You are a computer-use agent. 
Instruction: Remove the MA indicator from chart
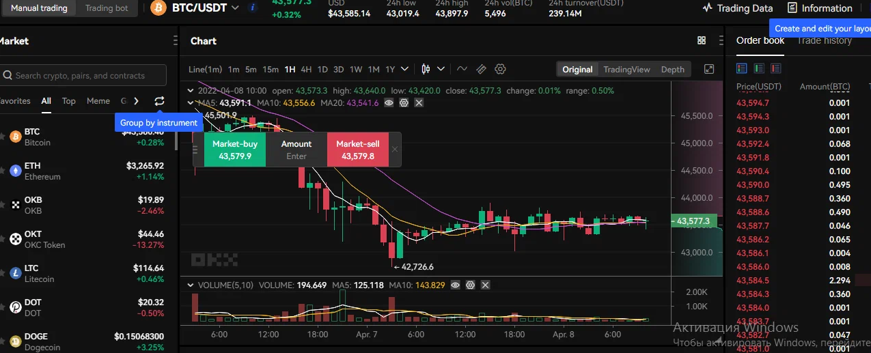click(419, 102)
